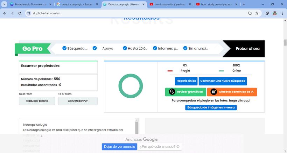287x153 pixels.
Task: Open the Convertidor PDF tool
Action: click(x=78, y=101)
